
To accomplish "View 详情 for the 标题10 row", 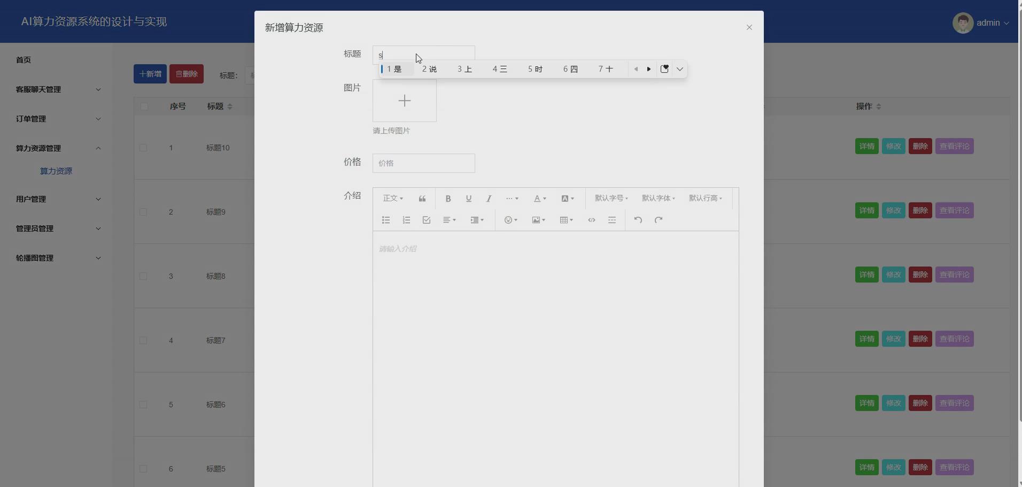I will pos(866,146).
